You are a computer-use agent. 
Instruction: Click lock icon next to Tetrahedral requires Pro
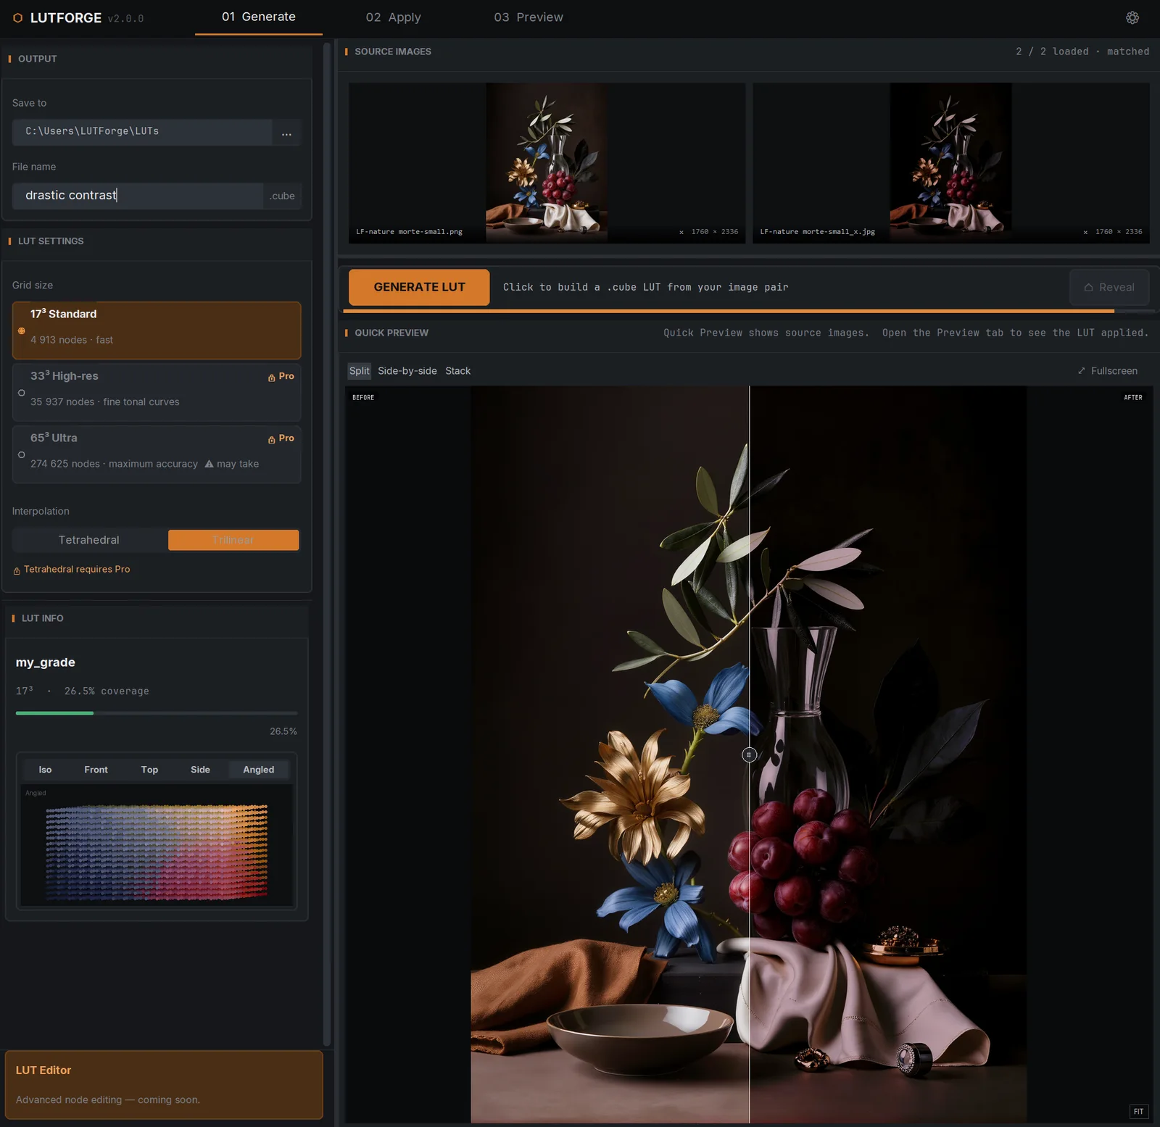click(17, 570)
